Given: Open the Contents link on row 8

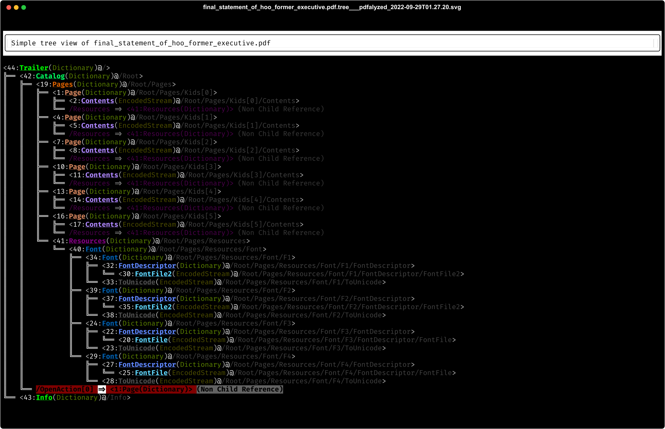Looking at the screenshot, I should [98, 150].
